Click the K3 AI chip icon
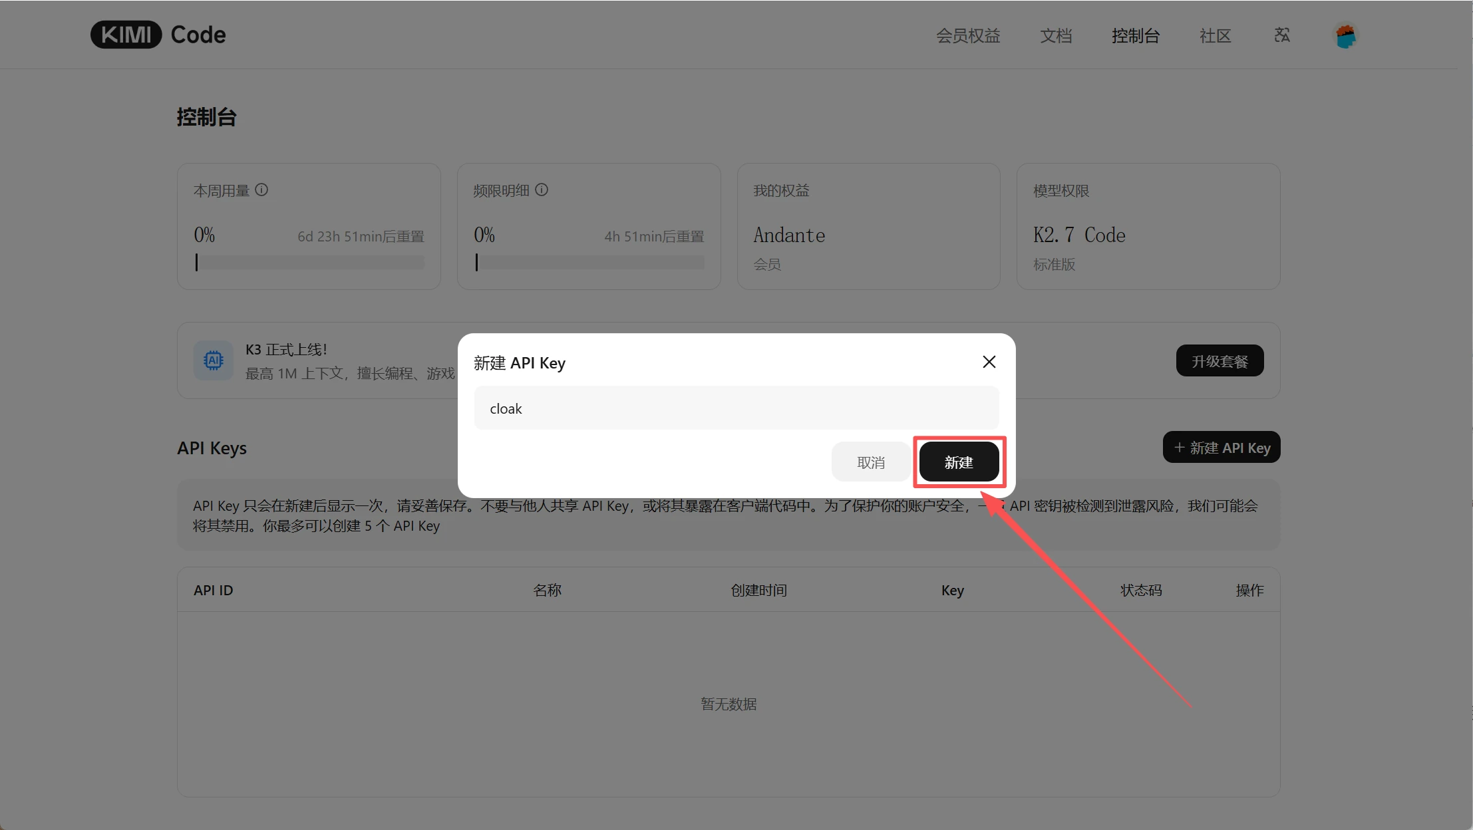The height and width of the screenshot is (830, 1473). click(213, 360)
